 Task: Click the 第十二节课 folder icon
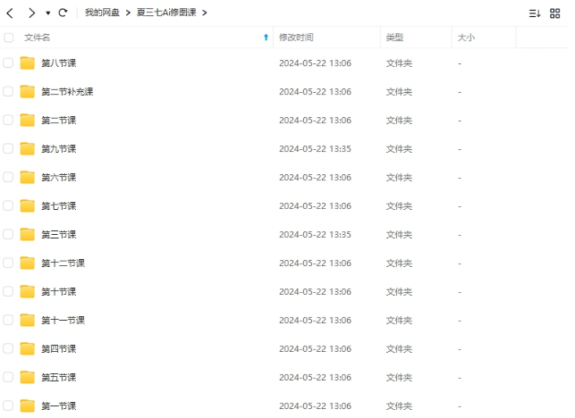pyautogui.click(x=27, y=263)
